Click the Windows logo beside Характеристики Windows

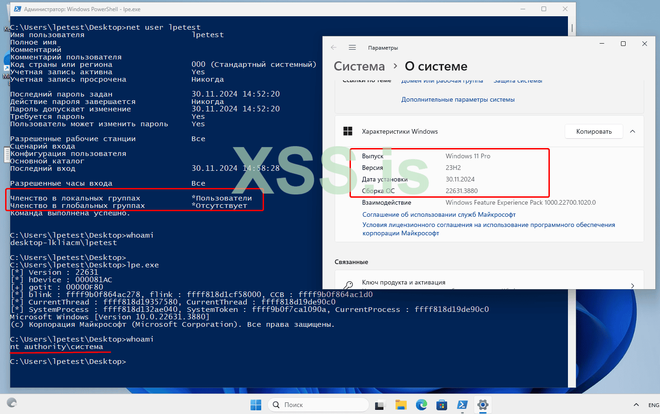click(348, 131)
